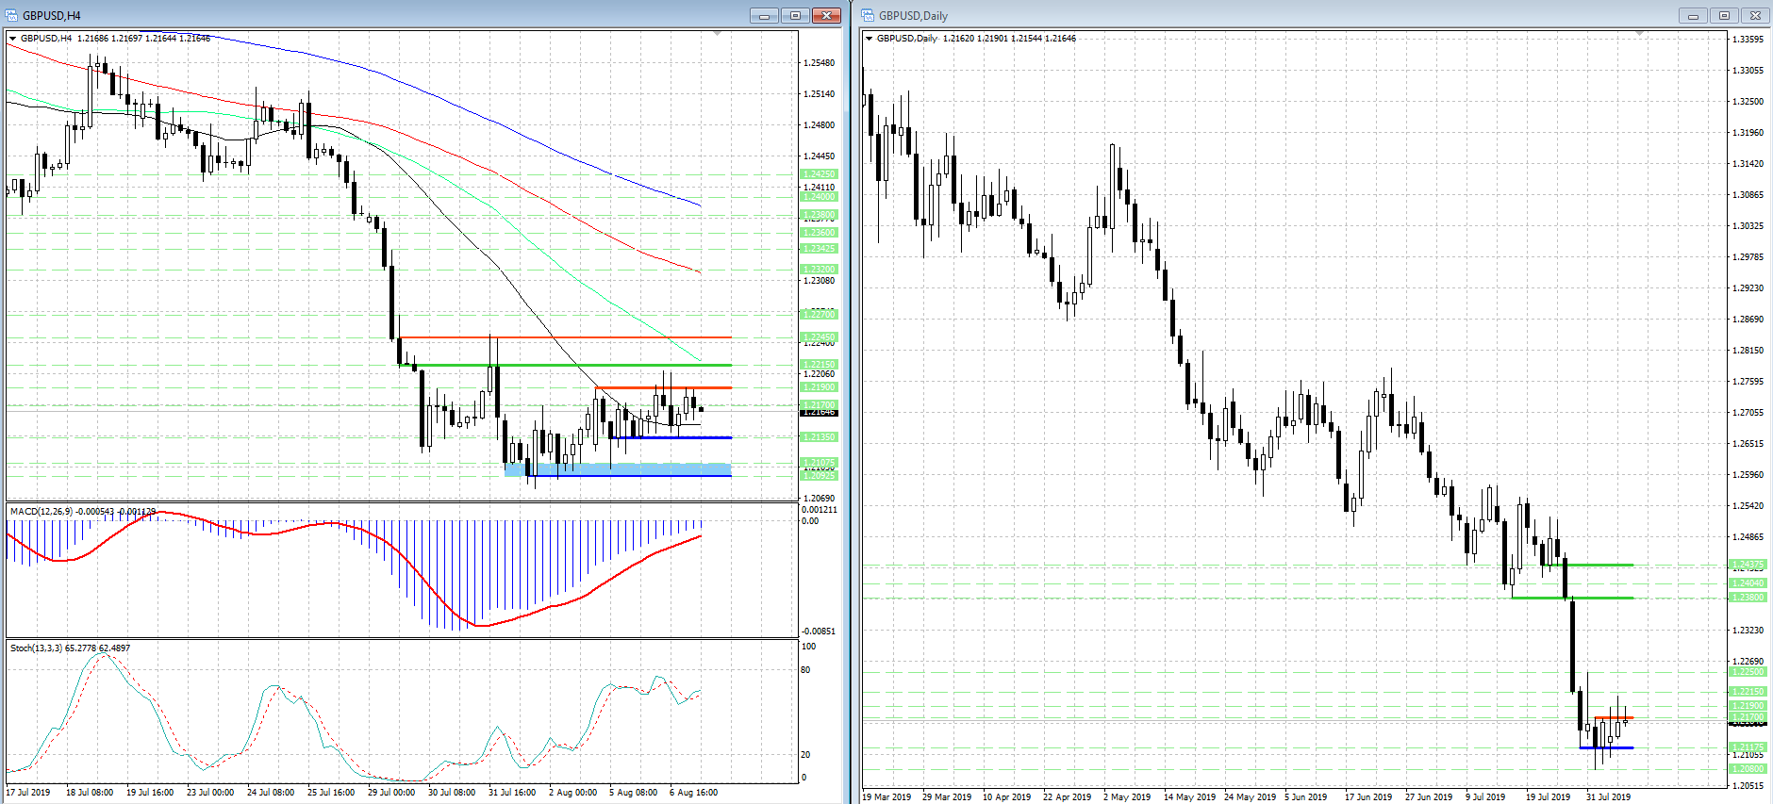Image resolution: width=1773 pixels, height=804 pixels.
Task: Expand the GBPUSD,Daily chart dropdown triangle
Action: pos(869,39)
